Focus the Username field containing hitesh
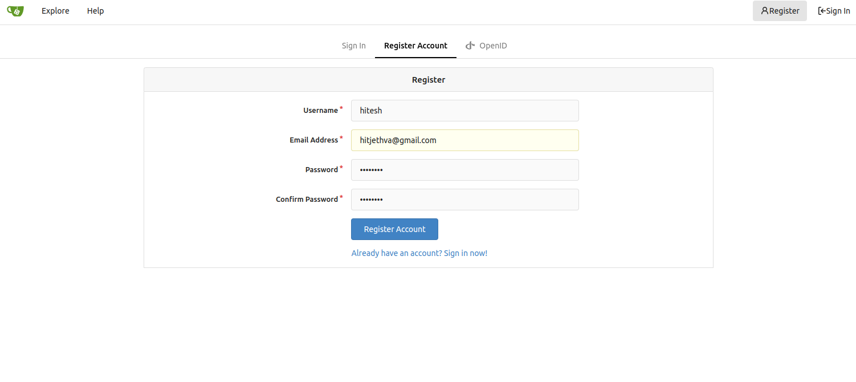Screen dimensions: 856x382 pos(464,111)
